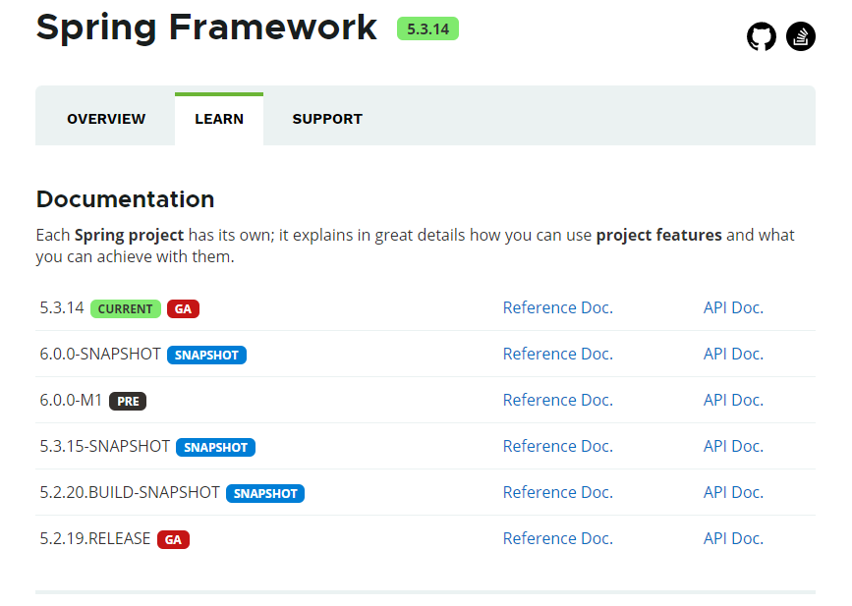The image size is (852, 606).
Task: Open Reference Doc. for 5.3.14
Action: 557,307
